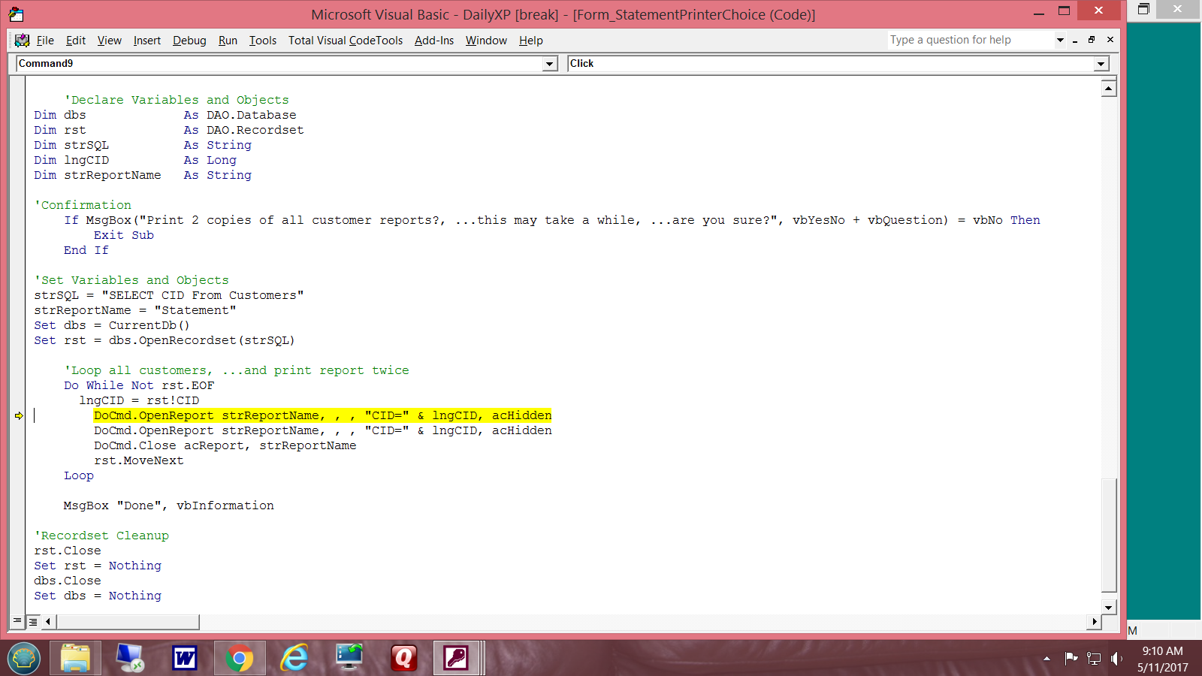Click the highlighted DoCmd.OpenReport line
The height and width of the screenshot is (676, 1202).
[x=322, y=415]
